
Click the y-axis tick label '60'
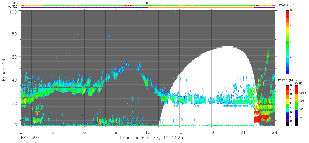tap(15, 57)
